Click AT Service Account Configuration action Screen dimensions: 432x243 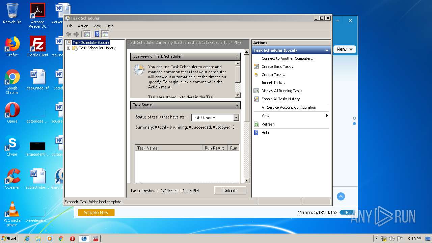click(289, 107)
